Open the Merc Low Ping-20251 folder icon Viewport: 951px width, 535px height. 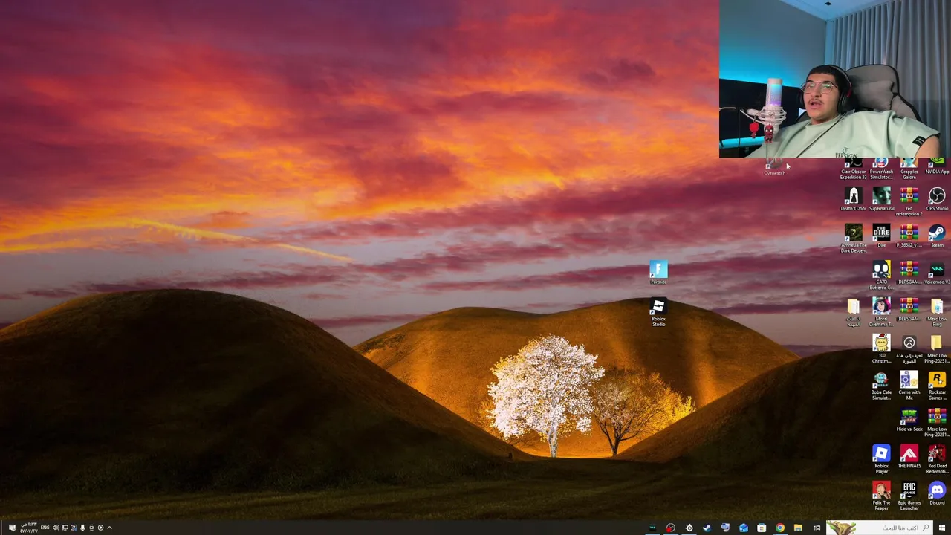[937, 348]
